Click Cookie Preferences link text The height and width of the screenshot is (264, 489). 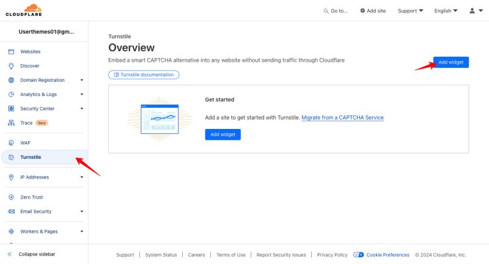(388, 255)
